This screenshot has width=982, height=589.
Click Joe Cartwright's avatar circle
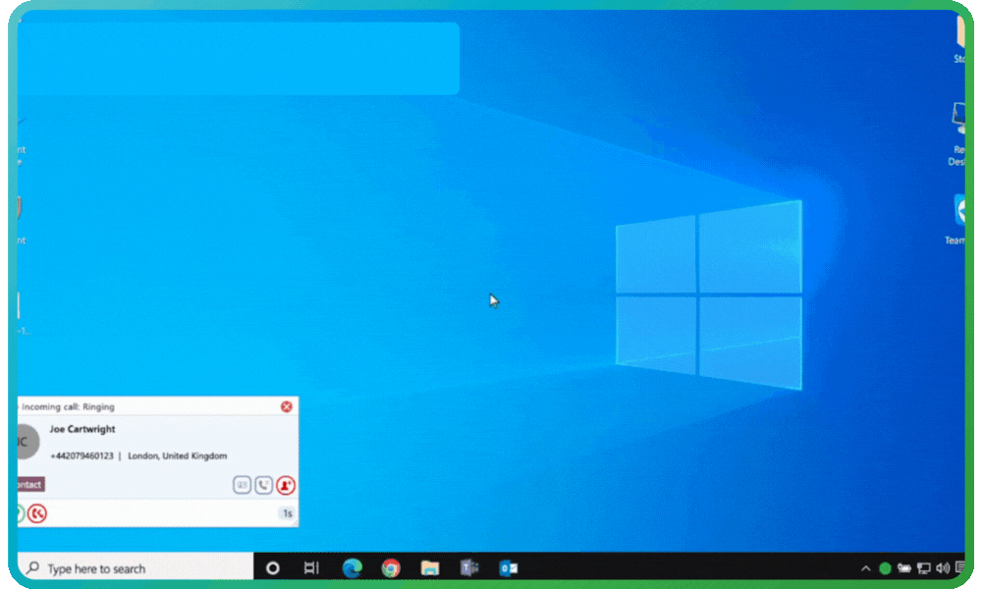coord(26,443)
